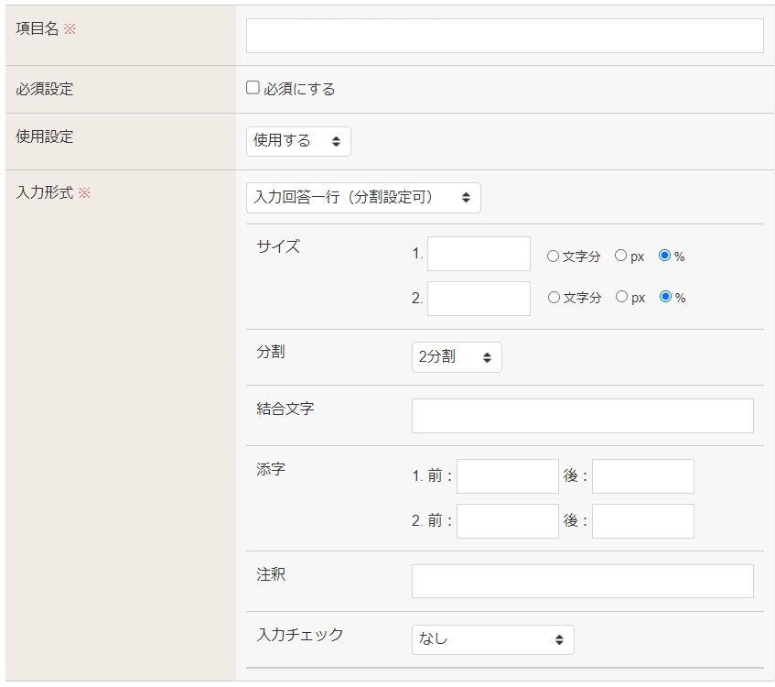Select px radio for size 1

(x=620, y=256)
